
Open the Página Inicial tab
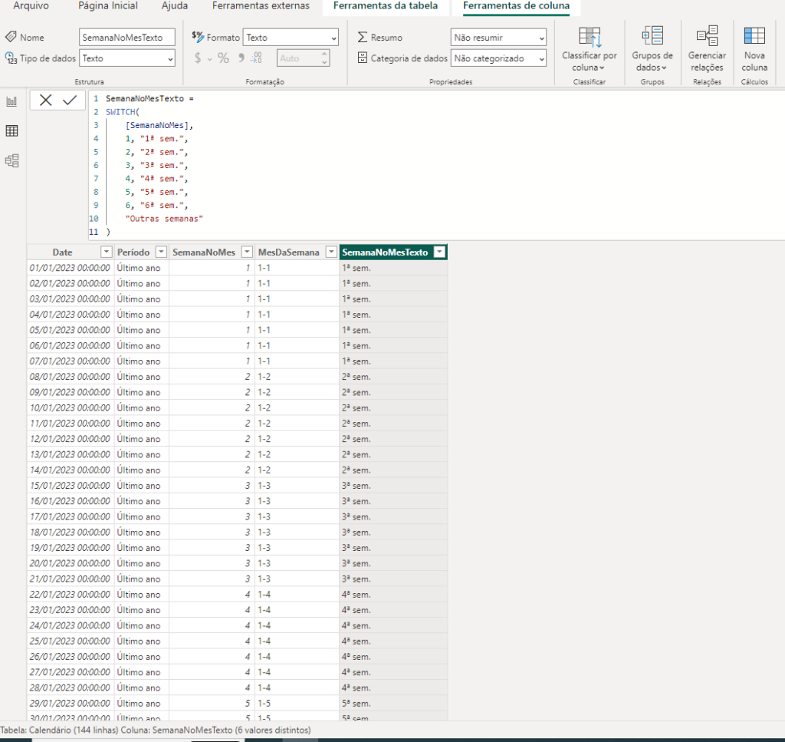click(x=108, y=6)
